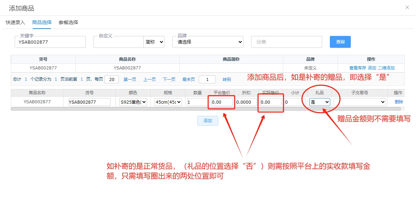Expand the 规格 45cm dropdown
Viewport: 416px width, 215px height.
pos(168,102)
